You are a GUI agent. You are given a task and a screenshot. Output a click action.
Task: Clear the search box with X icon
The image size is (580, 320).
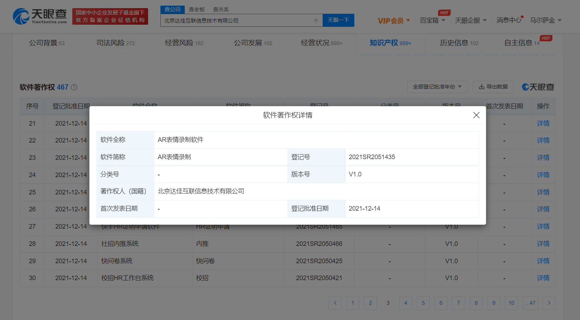click(x=316, y=20)
